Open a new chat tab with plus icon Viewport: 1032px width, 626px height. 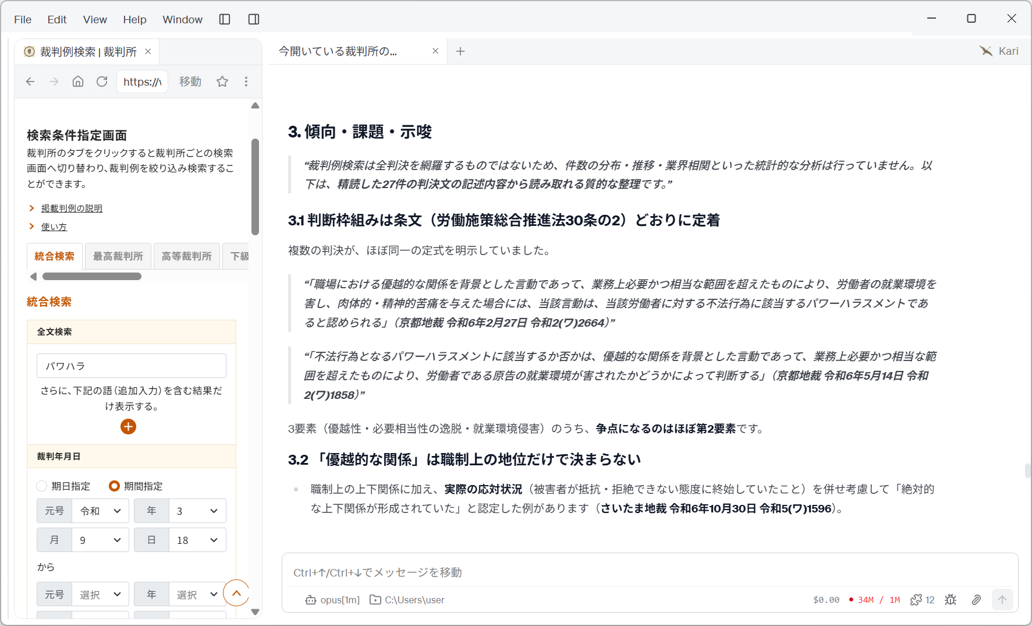460,51
